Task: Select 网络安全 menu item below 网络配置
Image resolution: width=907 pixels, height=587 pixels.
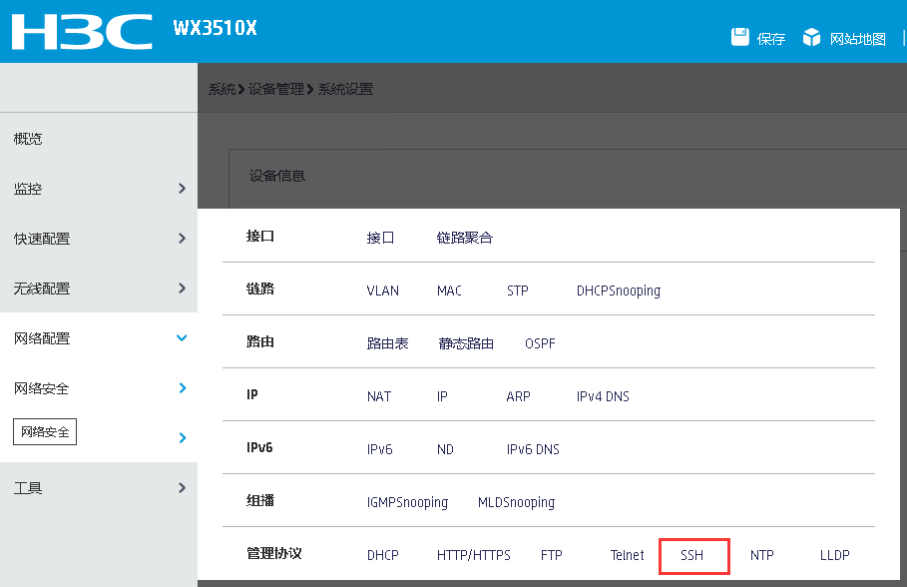Action: 42,388
